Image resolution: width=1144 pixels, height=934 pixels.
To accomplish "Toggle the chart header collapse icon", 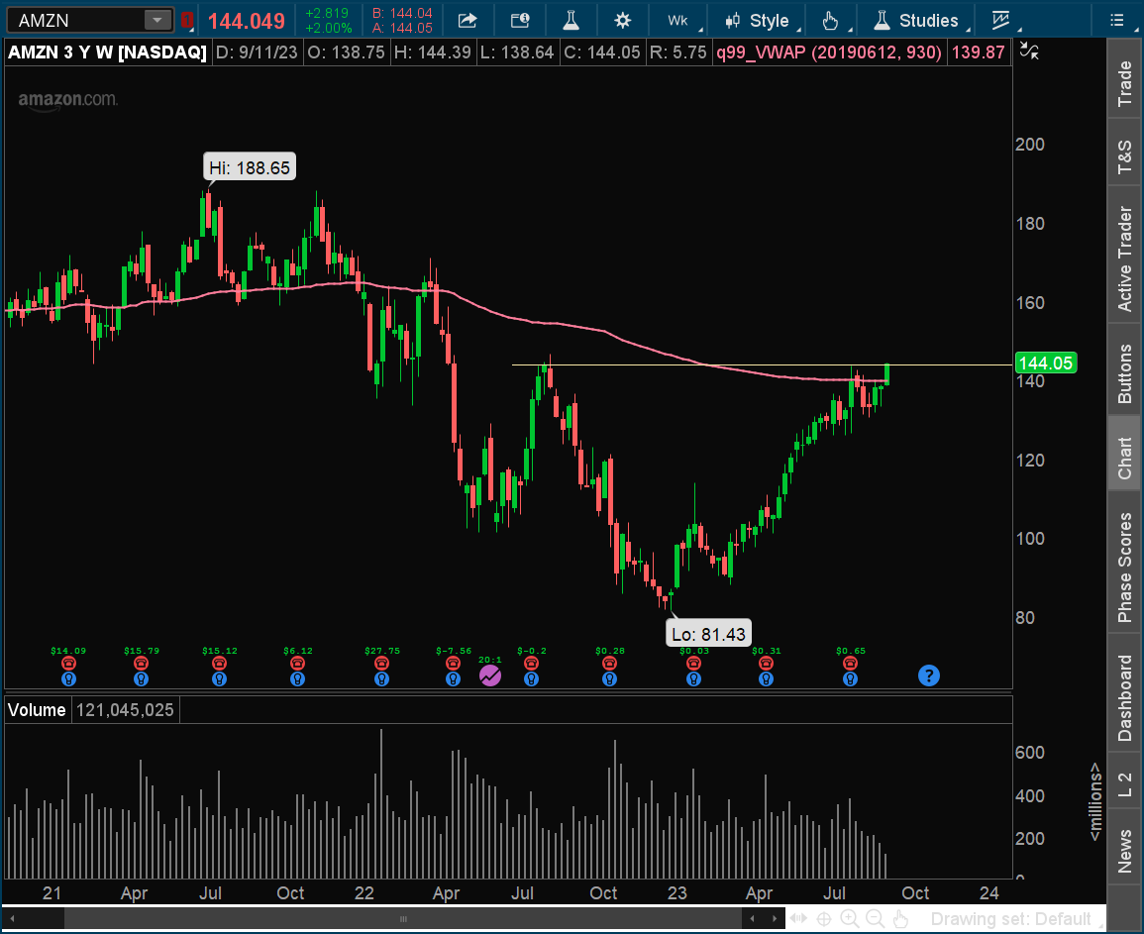I will coord(1029,51).
